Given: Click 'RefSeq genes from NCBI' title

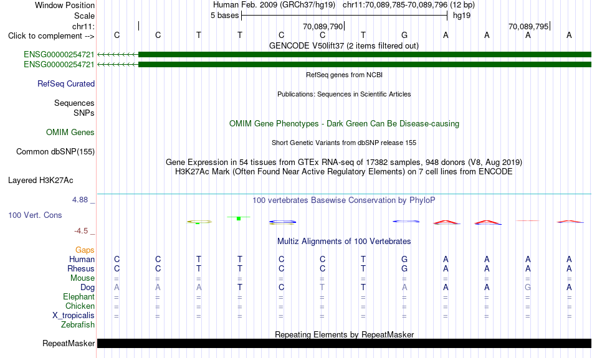Looking at the screenshot, I should tap(344, 75).
